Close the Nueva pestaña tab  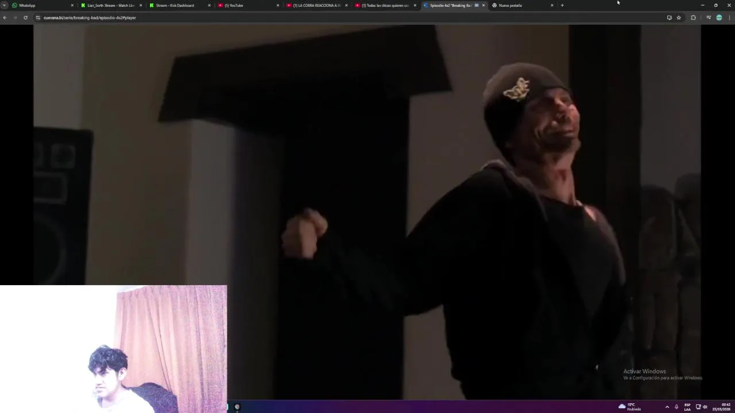[x=552, y=5]
